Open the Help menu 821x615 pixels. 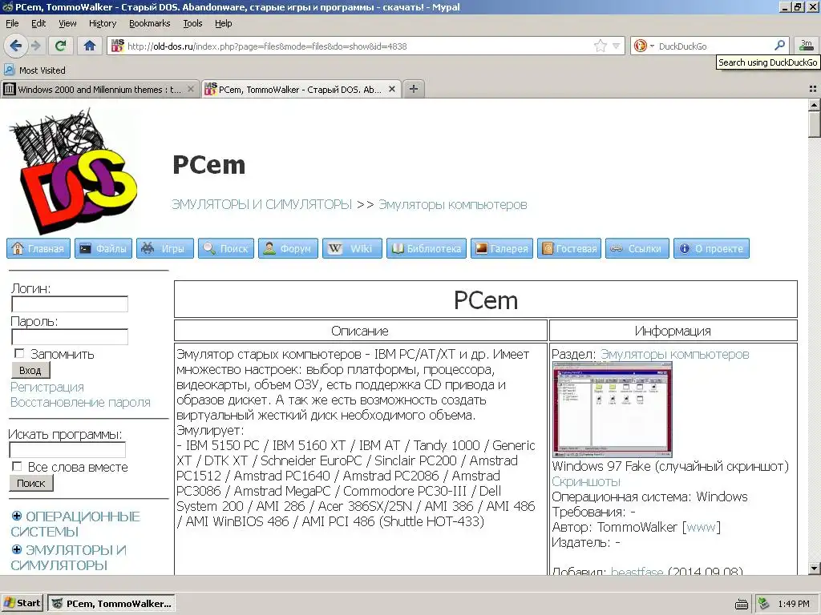[224, 23]
